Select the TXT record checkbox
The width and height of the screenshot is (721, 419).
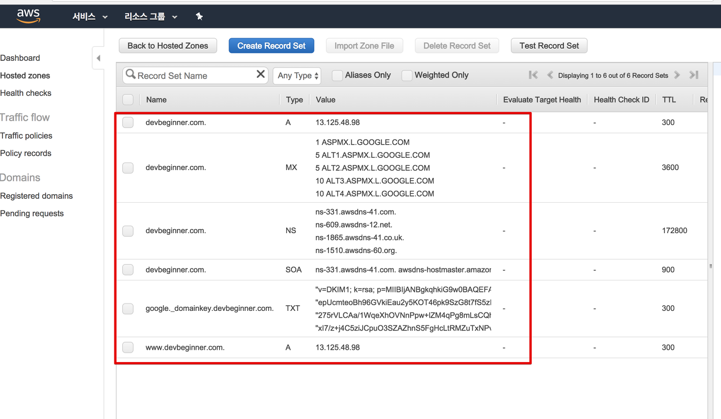pyautogui.click(x=128, y=308)
